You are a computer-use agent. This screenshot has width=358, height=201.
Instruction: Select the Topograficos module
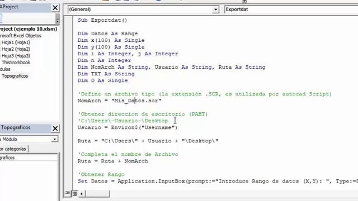tap(15, 76)
